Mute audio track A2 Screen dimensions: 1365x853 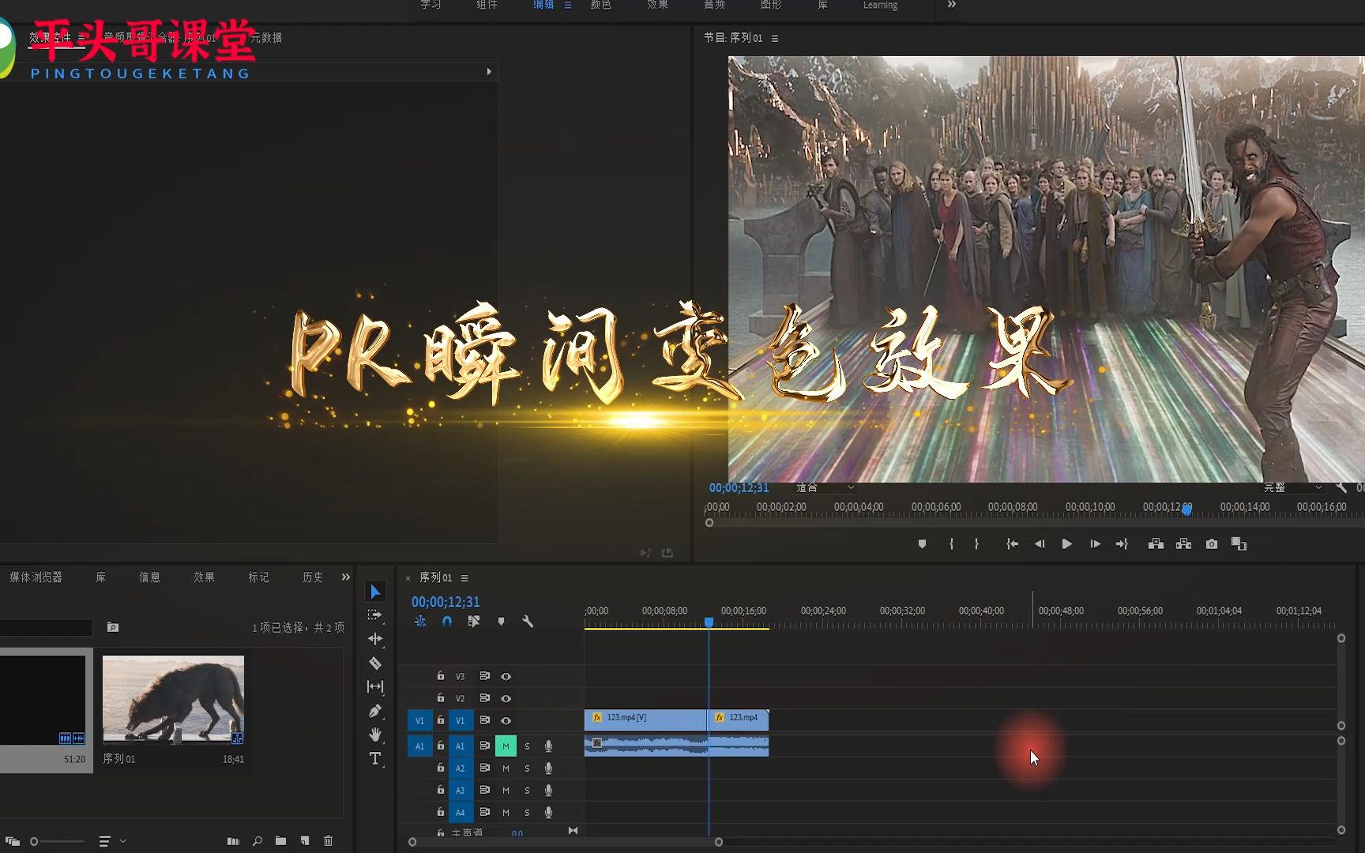pyautogui.click(x=506, y=768)
